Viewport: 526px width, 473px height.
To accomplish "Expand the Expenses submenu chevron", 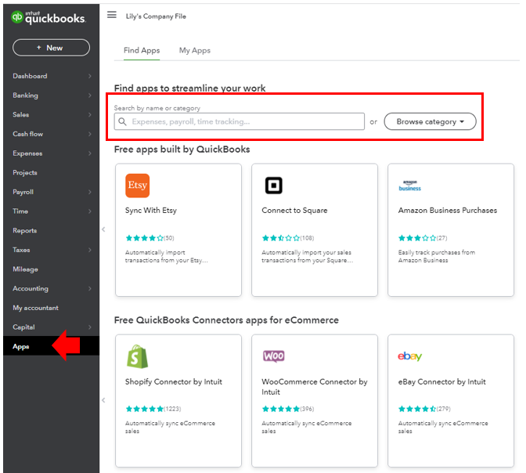I will tap(89, 153).
